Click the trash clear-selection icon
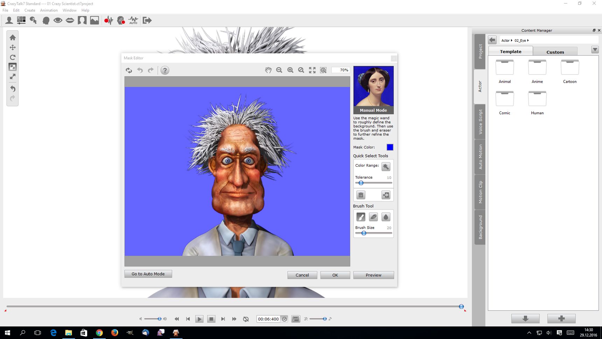This screenshot has height=339, width=602. pyautogui.click(x=361, y=195)
